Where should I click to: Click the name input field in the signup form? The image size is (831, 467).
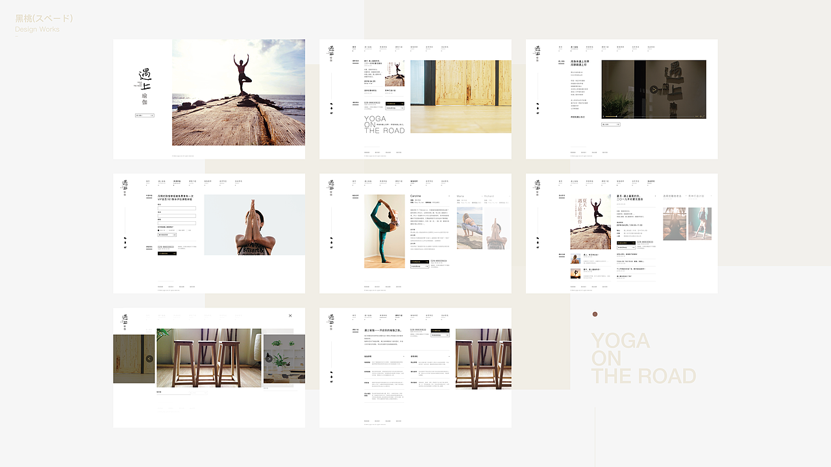pyautogui.click(x=177, y=208)
